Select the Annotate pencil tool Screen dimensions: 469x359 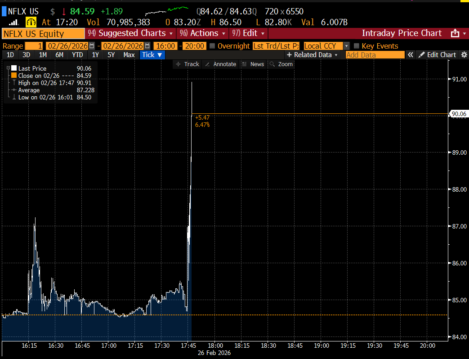click(221, 64)
